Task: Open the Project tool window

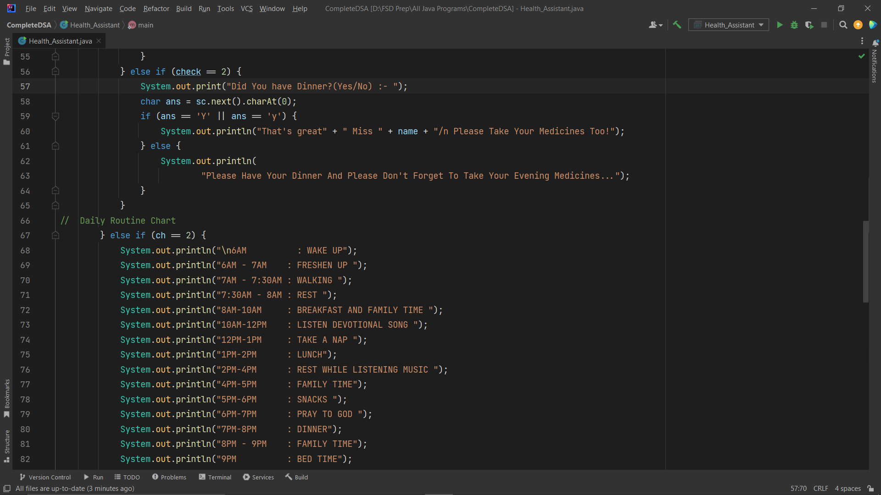Action: (6, 51)
